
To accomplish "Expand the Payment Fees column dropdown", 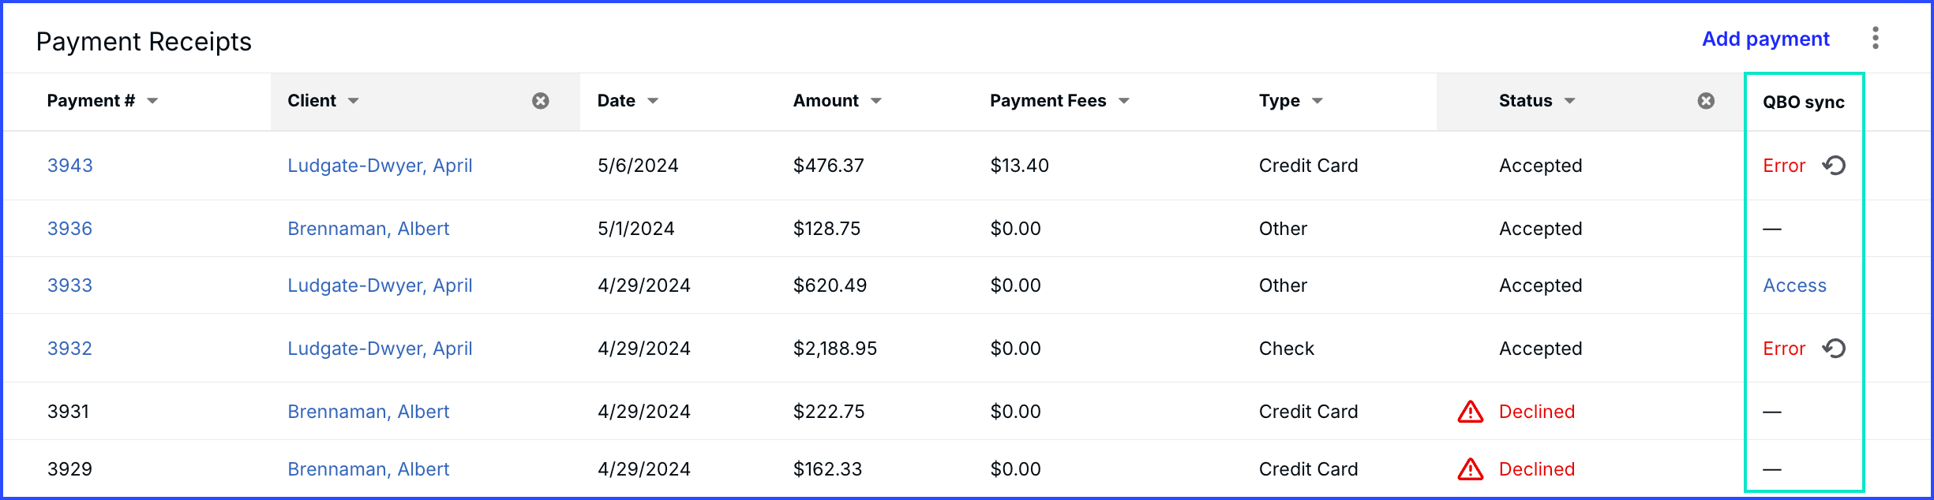I will point(1124,101).
